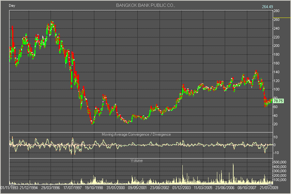This screenshot has width=291, height=194.
Task: Click the 01/11/1993 date label
Action: tap(9, 188)
